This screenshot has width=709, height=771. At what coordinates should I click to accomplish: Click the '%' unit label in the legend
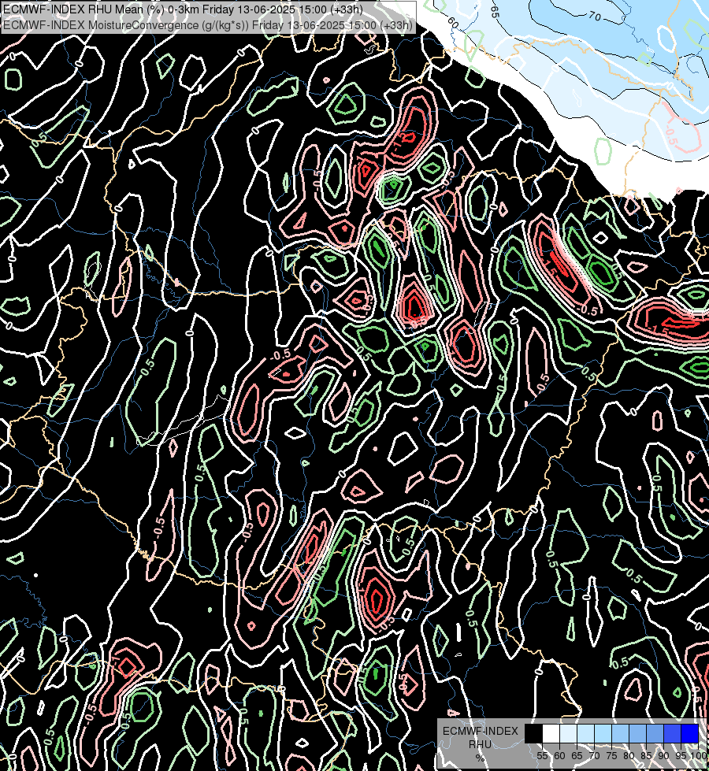point(480,758)
